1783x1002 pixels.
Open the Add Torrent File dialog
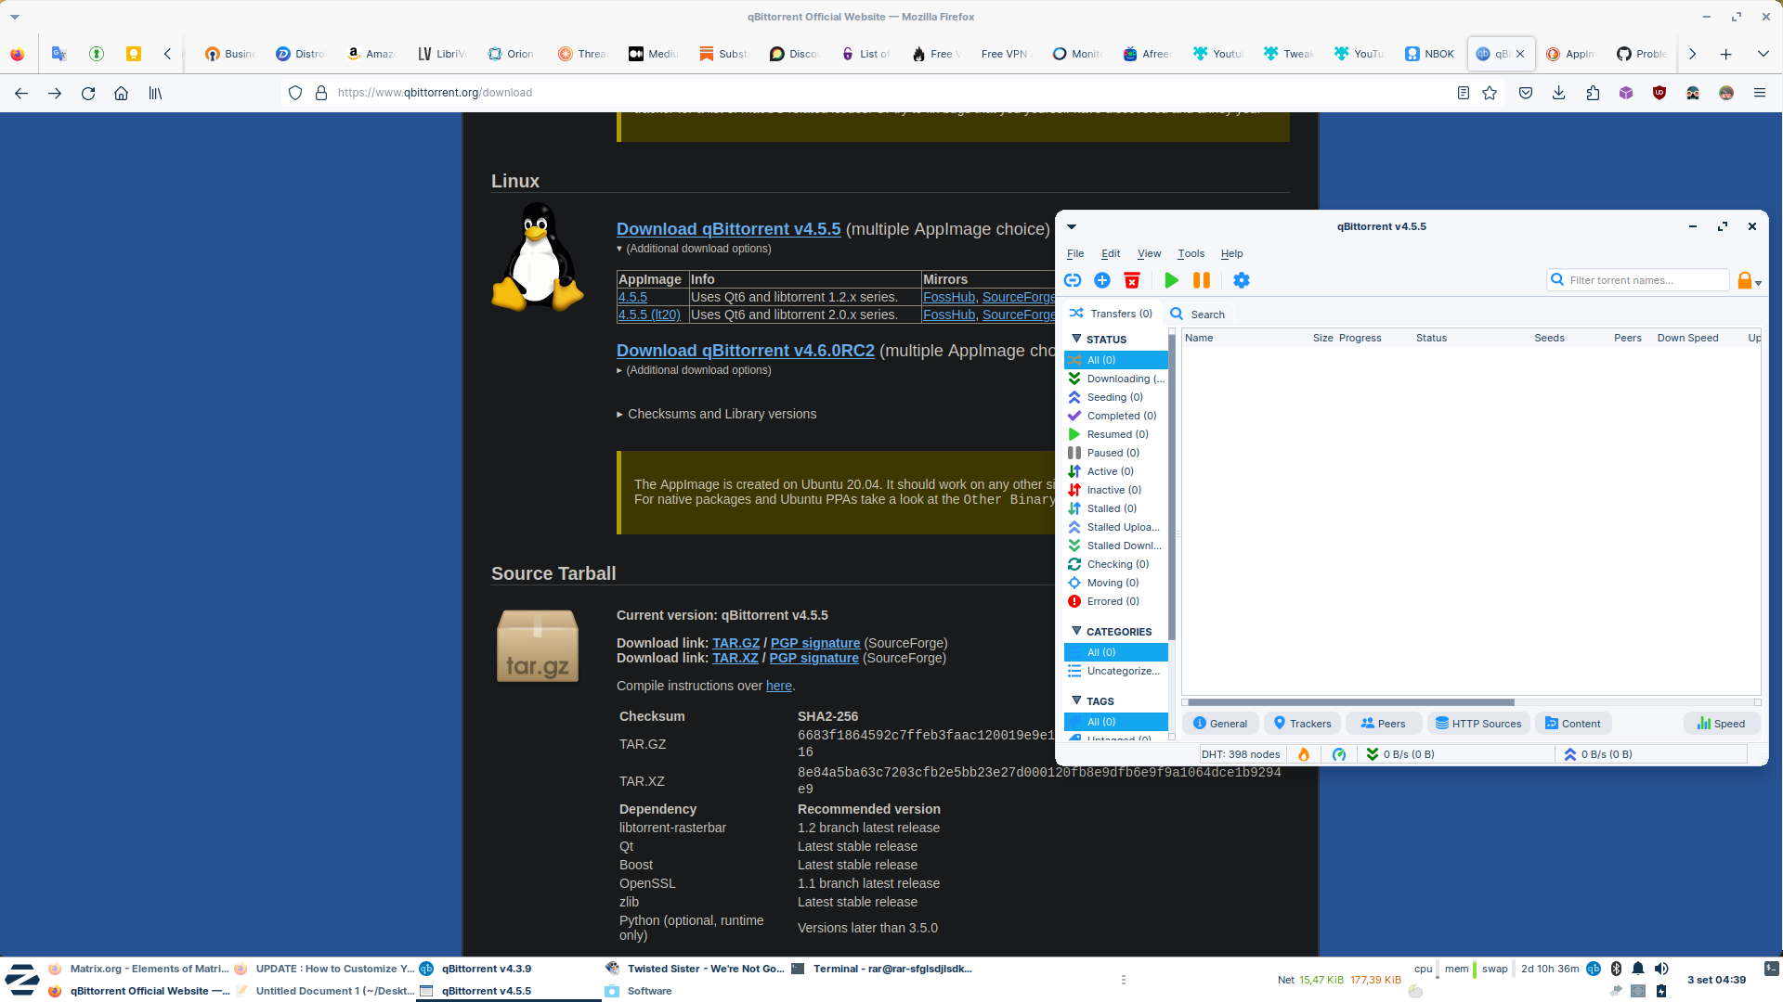tap(1102, 280)
